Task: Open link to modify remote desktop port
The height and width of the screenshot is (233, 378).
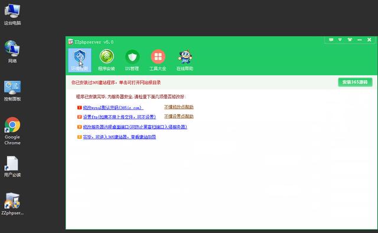Action: (x=135, y=127)
